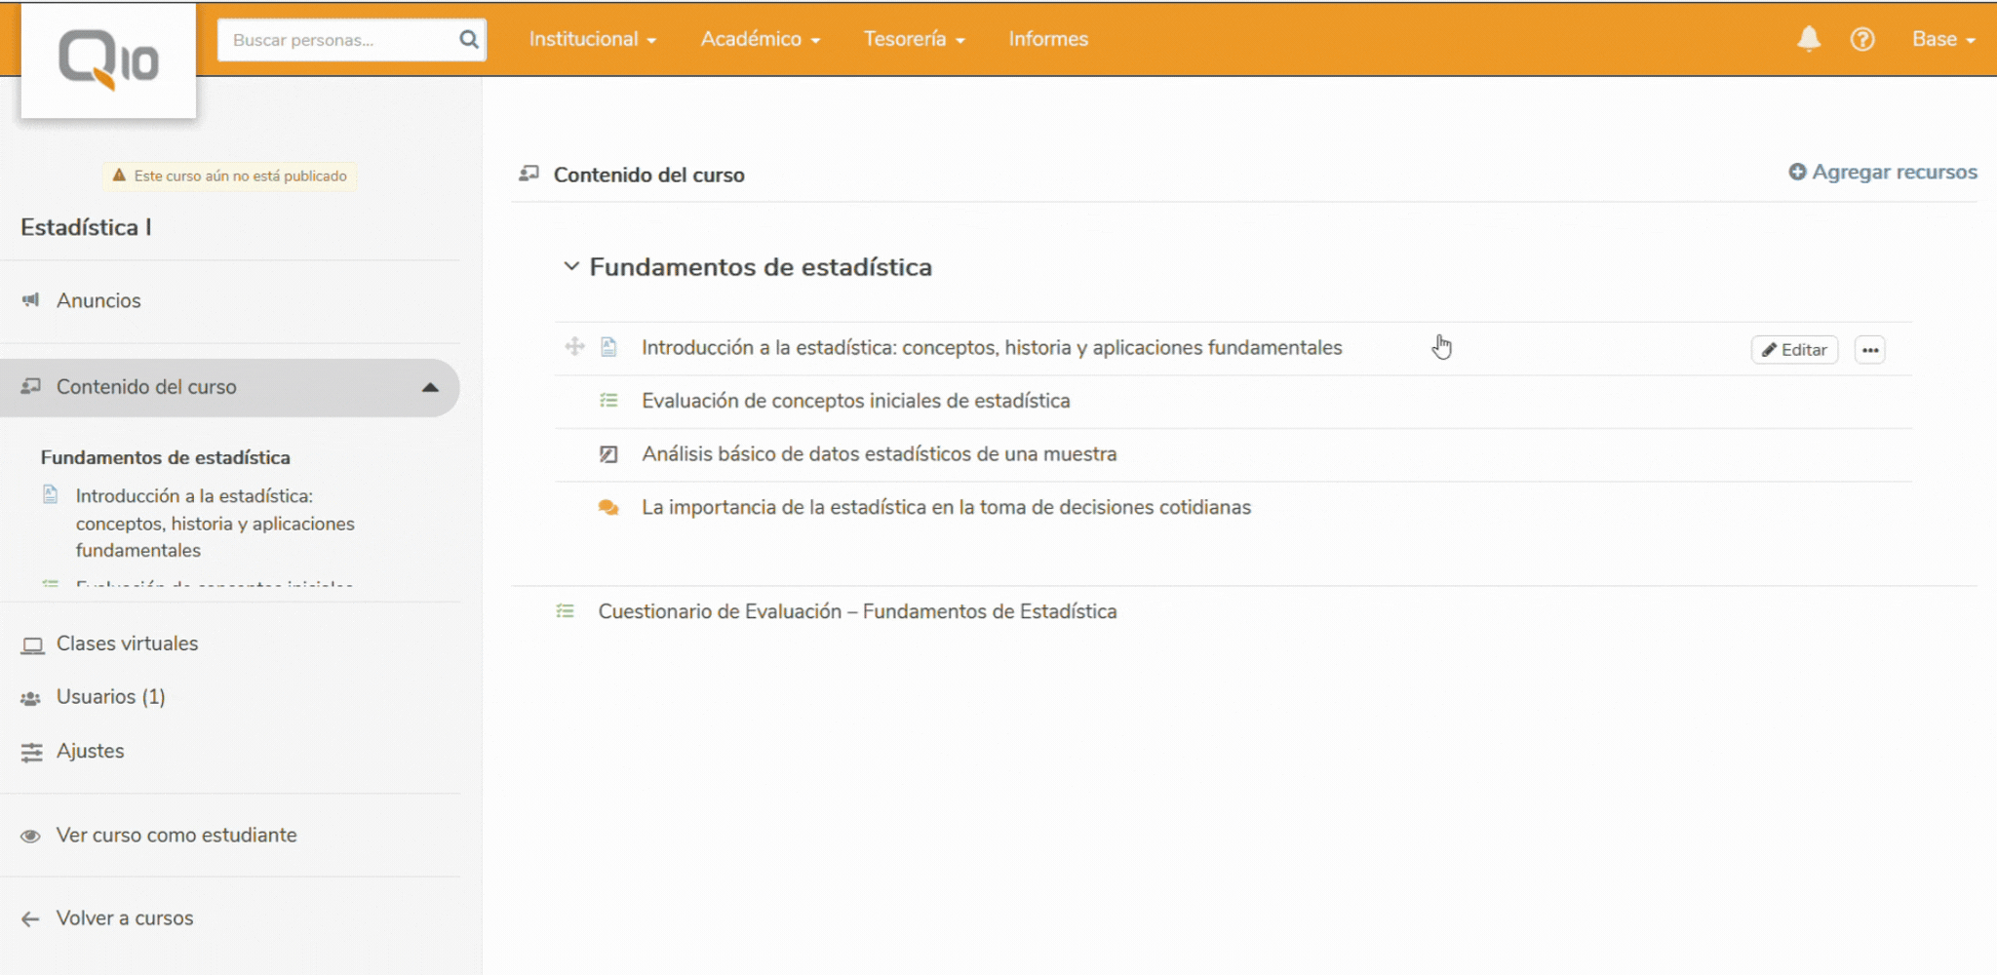
Task: Collapse the Fundamentos de estadística section
Action: pyautogui.click(x=571, y=266)
